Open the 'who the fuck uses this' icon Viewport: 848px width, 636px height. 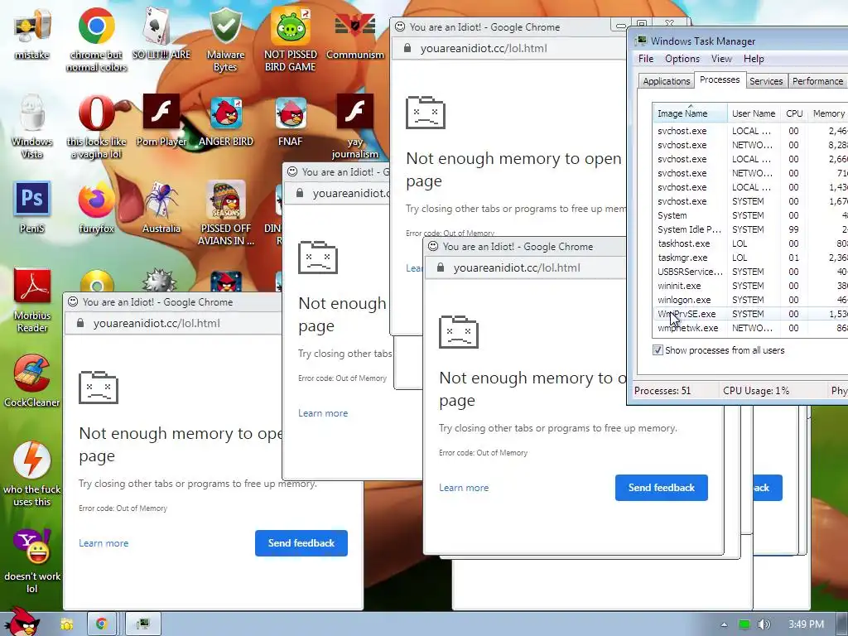[32, 475]
